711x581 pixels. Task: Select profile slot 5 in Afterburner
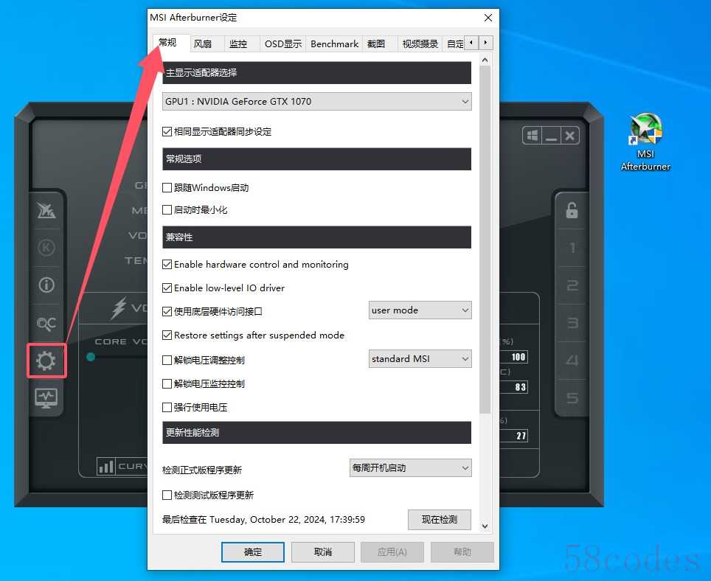point(572,398)
